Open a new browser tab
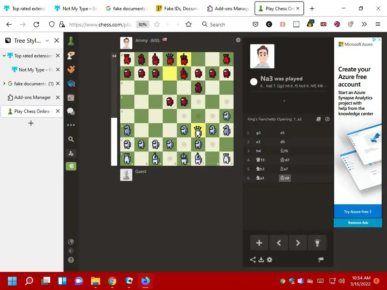 [312, 9]
